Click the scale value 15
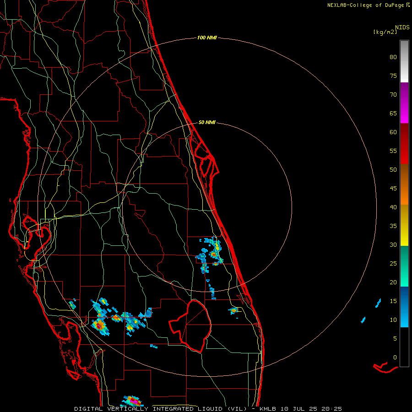 pyautogui.click(x=393, y=301)
